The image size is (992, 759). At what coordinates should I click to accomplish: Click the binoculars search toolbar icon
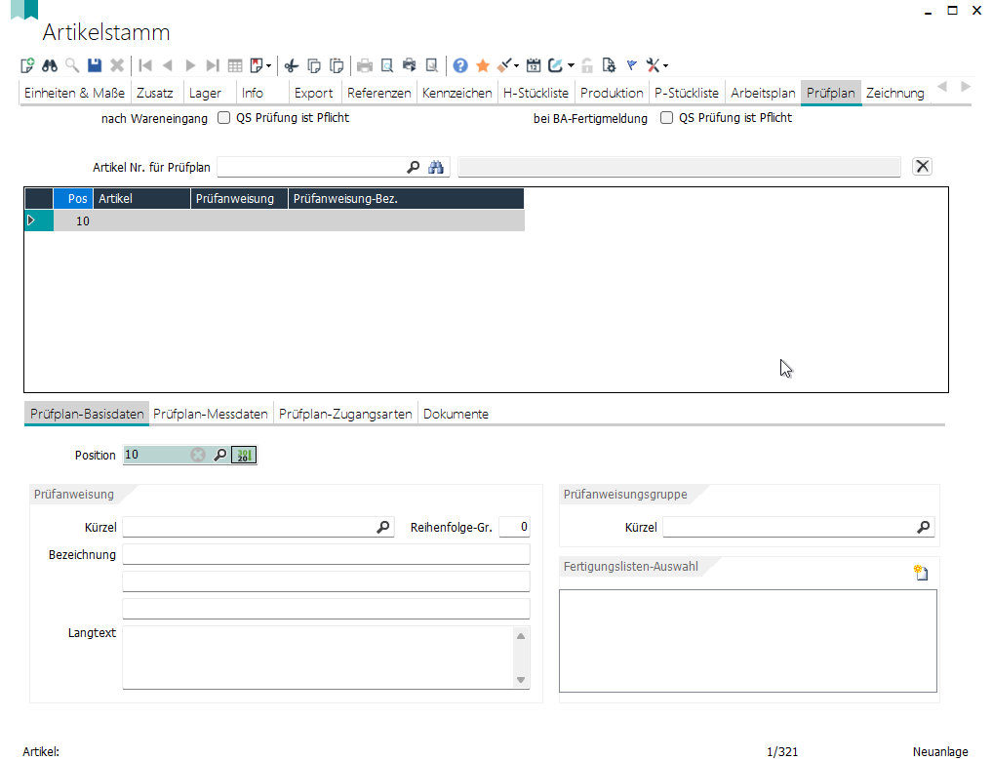(x=50, y=65)
